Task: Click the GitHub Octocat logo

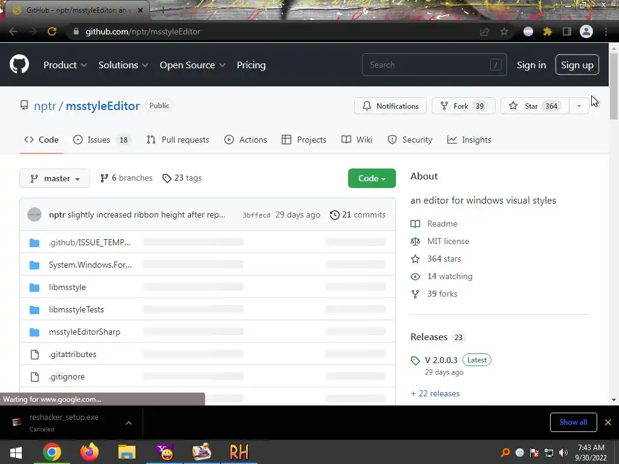Action: 19,65
